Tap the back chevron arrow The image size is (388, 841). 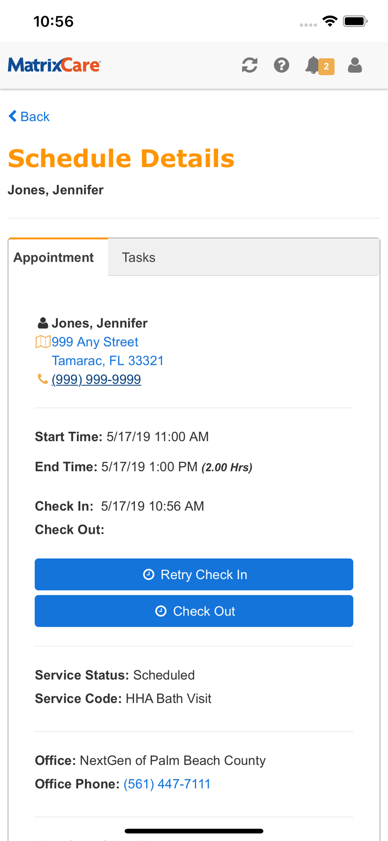(x=13, y=116)
